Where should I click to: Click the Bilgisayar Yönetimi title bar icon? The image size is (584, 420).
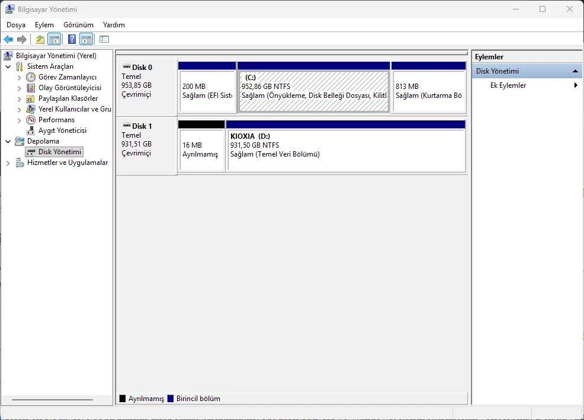pos(9,9)
